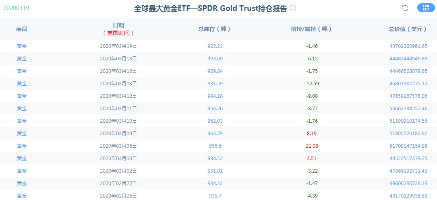Select date cell 2020年02月26日

pos(118,196)
